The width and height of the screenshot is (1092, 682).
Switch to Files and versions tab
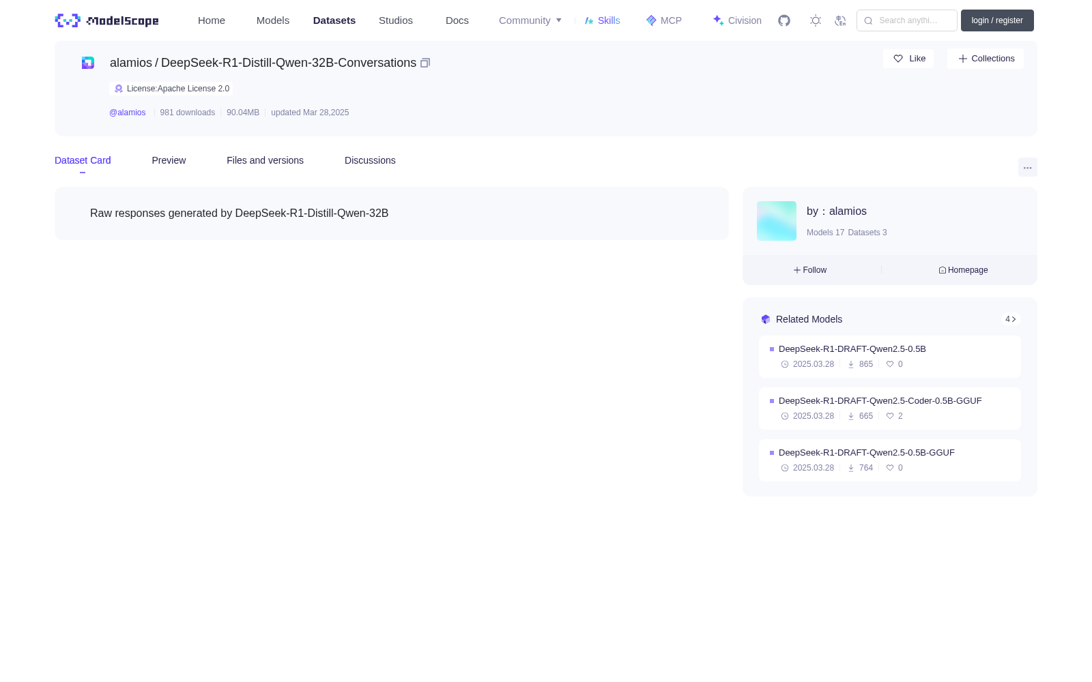point(265,160)
